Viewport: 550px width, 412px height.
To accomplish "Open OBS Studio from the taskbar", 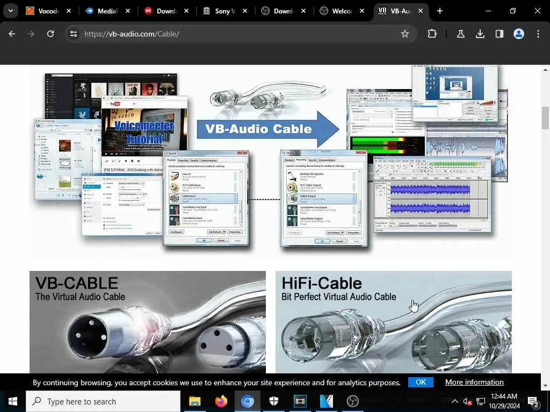I will tap(352, 401).
